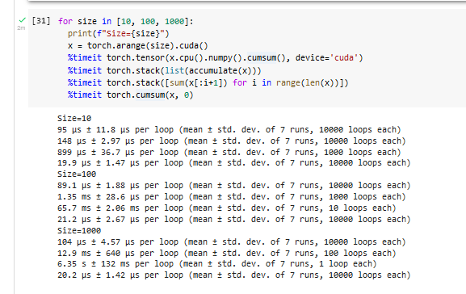The height and width of the screenshot is (294, 466).
Task: Click the print(f"Size={size}") code line
Action: coord(118,33)
